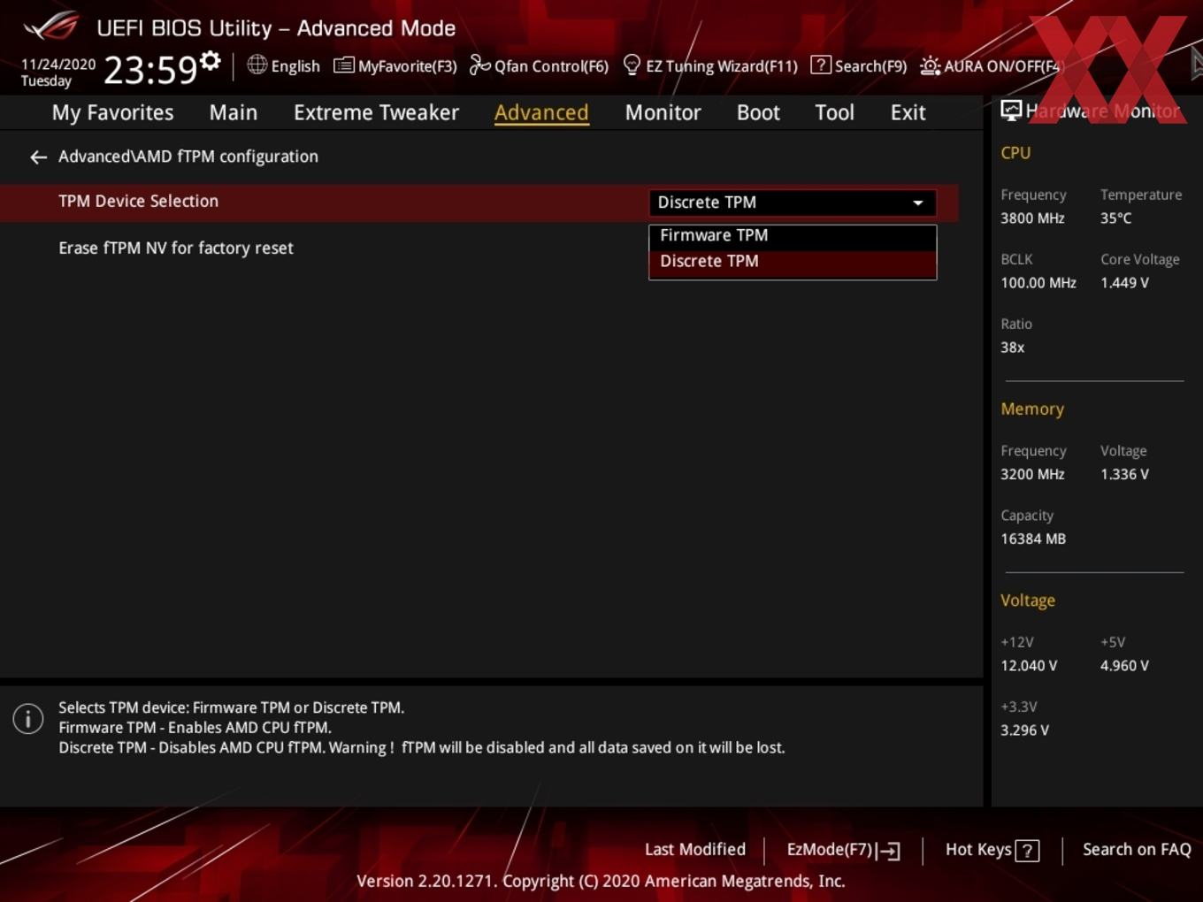Click the Hardware Monitor screen icon
This screenshot has height=902, width=1203.
point(1011,111)
